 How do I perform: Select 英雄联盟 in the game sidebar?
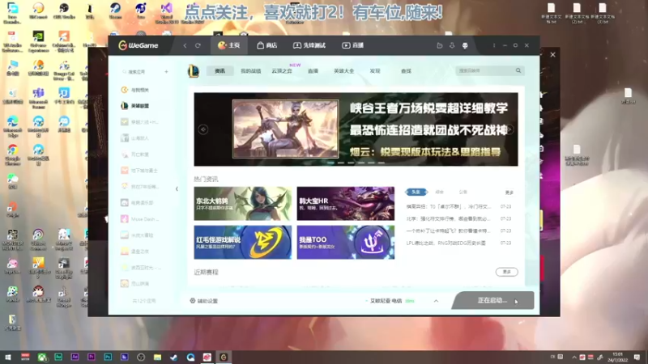coord(140,106)
